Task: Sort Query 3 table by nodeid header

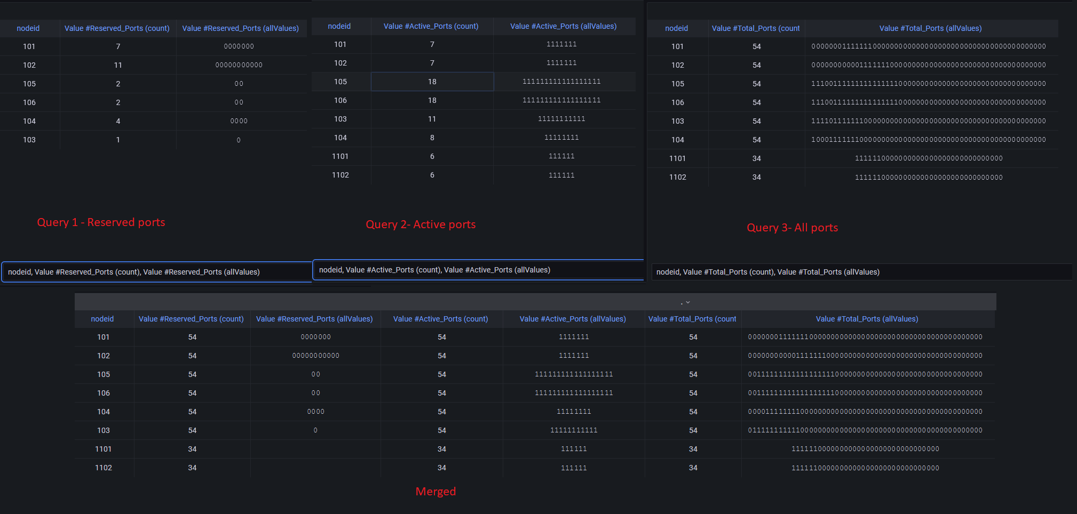Action: [x=677, y=28]
